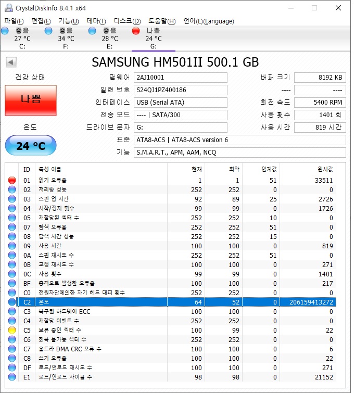Click the red 나쁨 health status button
The height and width of the screenshot is (393, 355).
(31, 100)
